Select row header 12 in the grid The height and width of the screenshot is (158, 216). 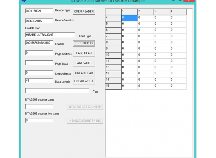tap(113, 68)
